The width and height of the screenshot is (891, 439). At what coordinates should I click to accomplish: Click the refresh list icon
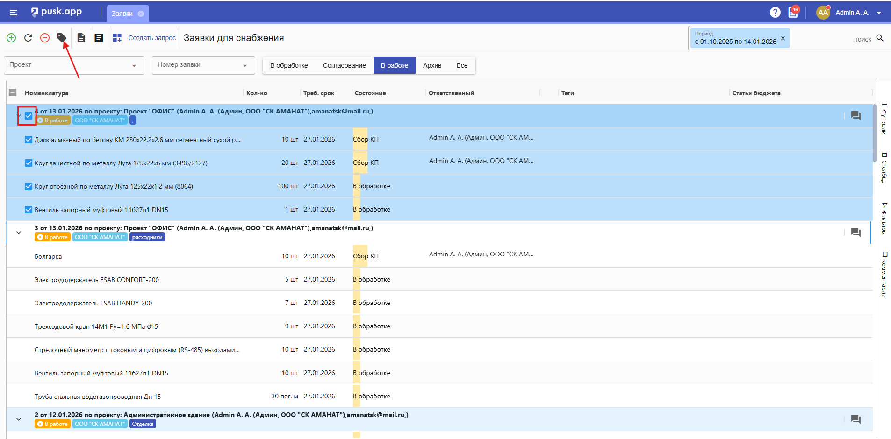[x=28, y=38]
